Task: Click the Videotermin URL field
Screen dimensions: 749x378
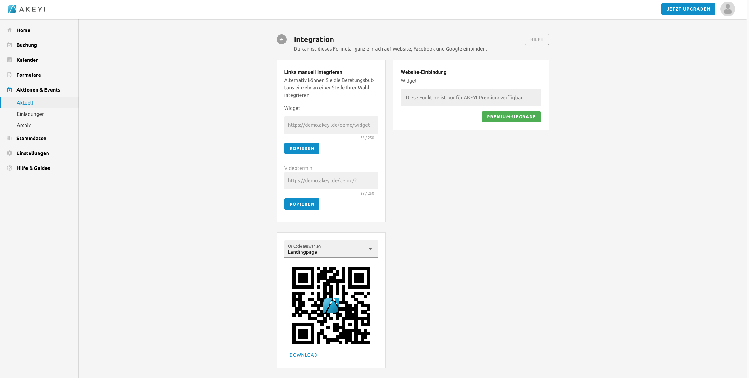Action: point(331,180)
